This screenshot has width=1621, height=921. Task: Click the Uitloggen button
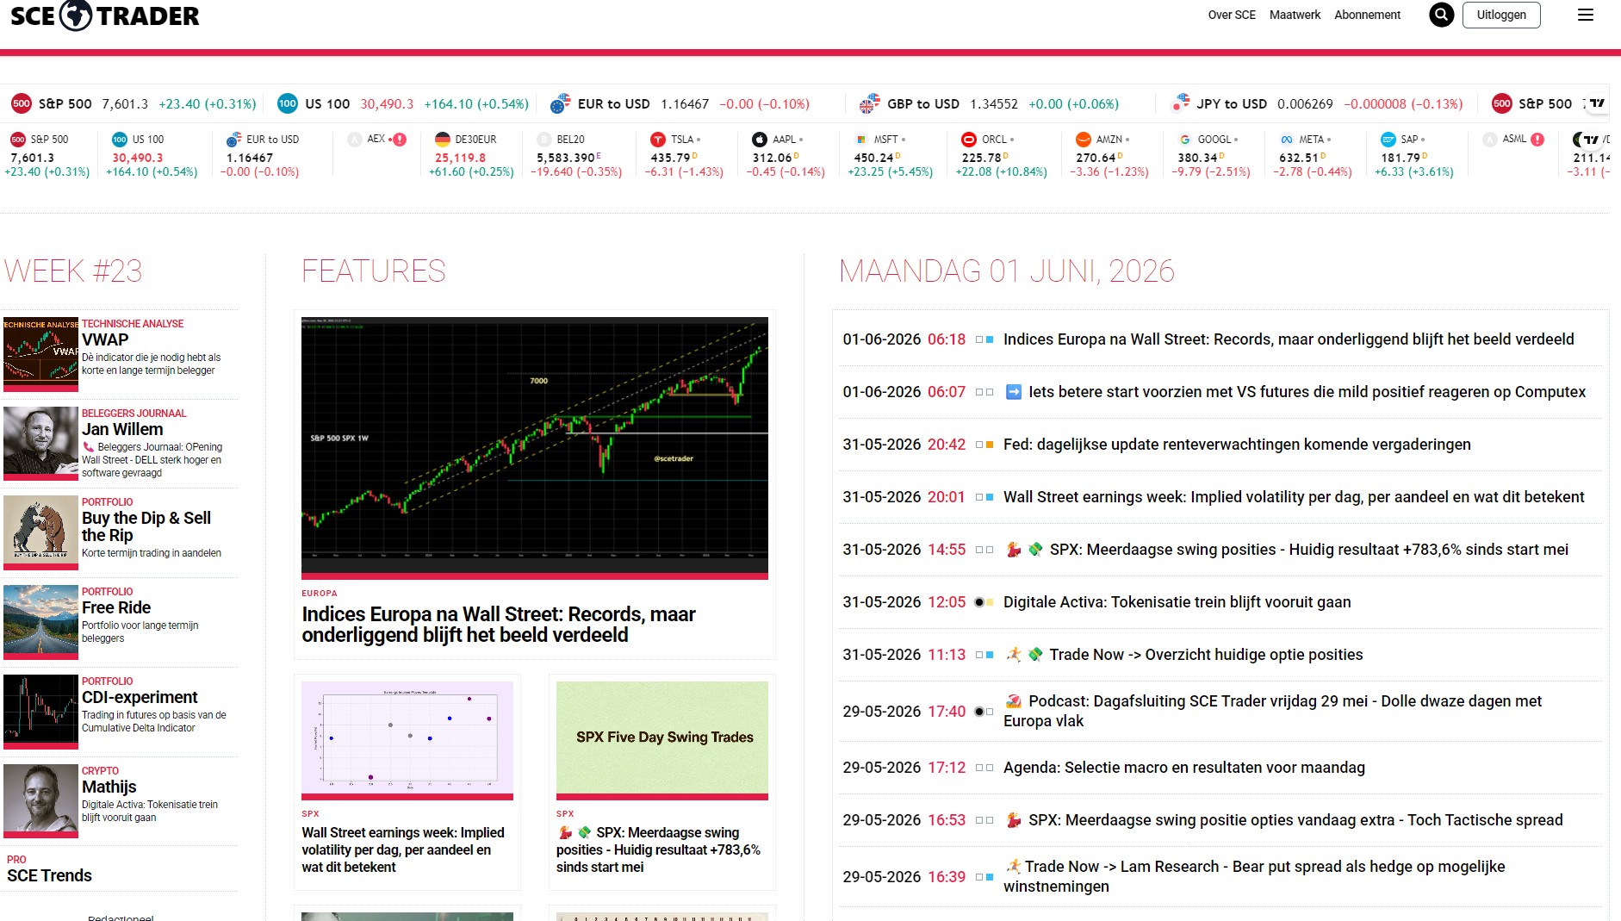1501,15
